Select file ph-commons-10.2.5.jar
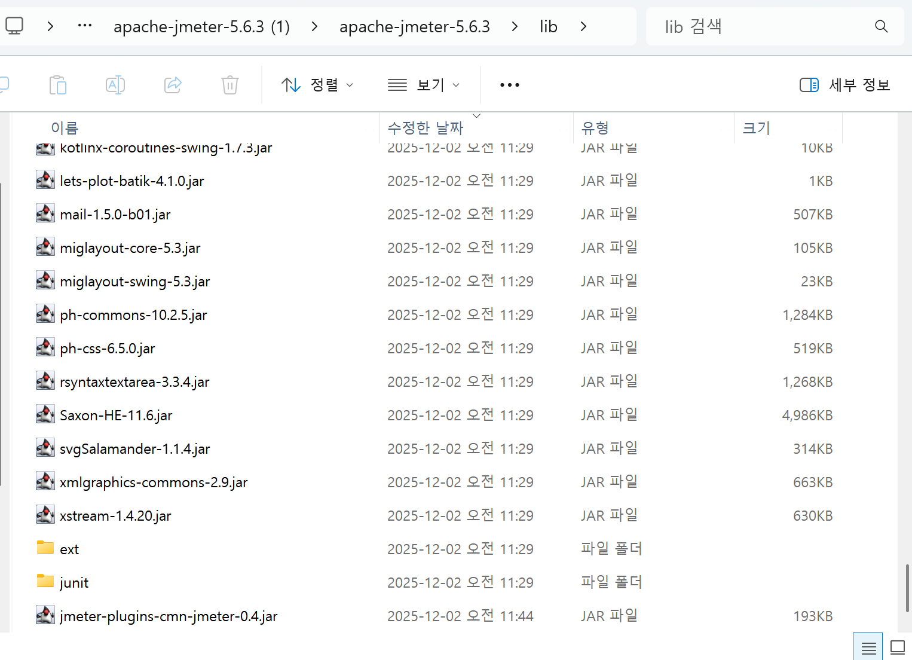Viewport: 912px width, 660px height. tap(133, 315)
